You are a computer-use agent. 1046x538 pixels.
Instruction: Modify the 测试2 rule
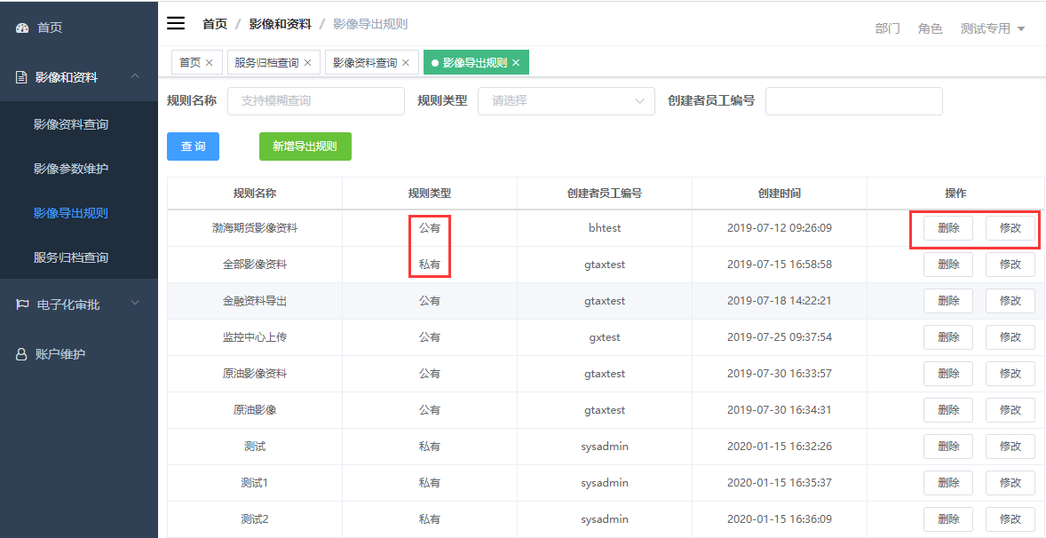[x=1010, y=519]
